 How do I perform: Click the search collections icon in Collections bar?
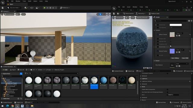click(21, 99)
